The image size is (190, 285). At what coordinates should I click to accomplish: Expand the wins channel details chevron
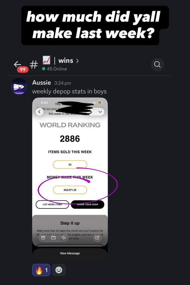(78, 61)
